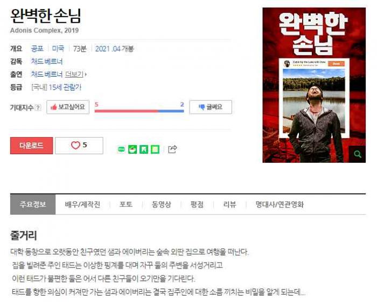Click the help question mark beside 기대지수
Screen dimensions: 377x302
[38, 107]
